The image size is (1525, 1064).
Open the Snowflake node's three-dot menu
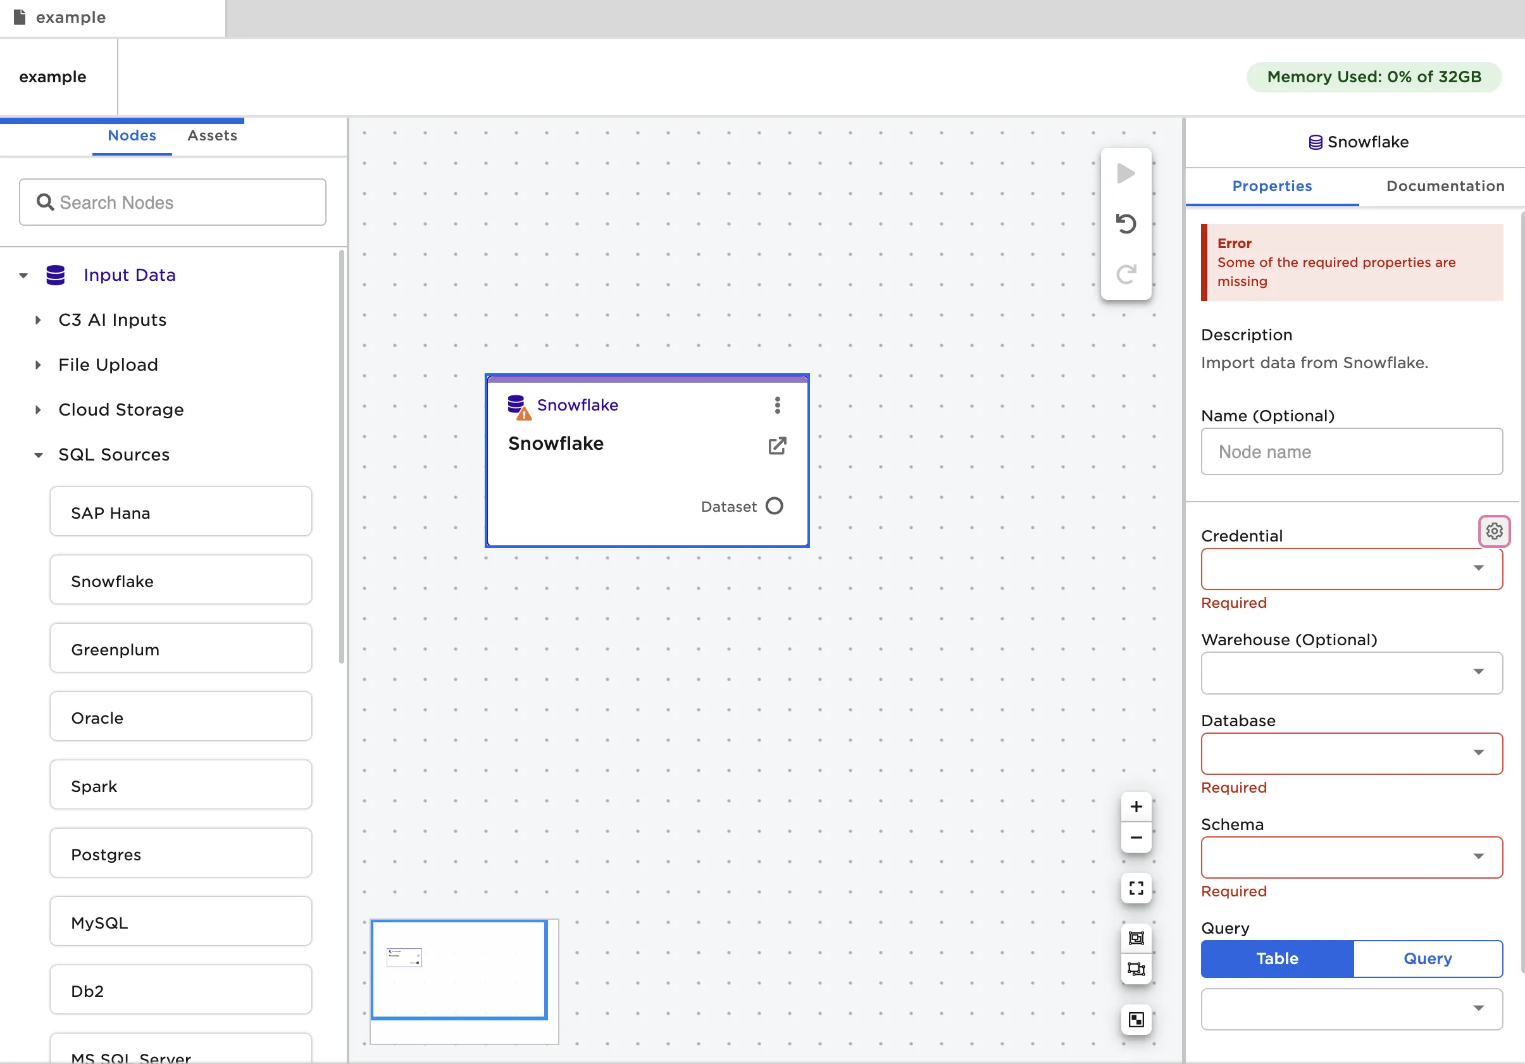coord(776,405)
